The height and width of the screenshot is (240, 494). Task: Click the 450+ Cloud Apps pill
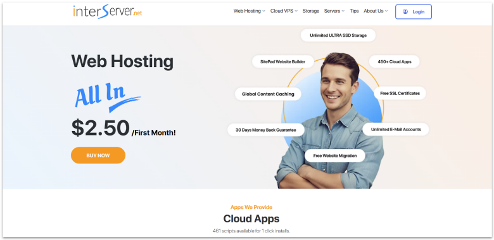(395, 61)
